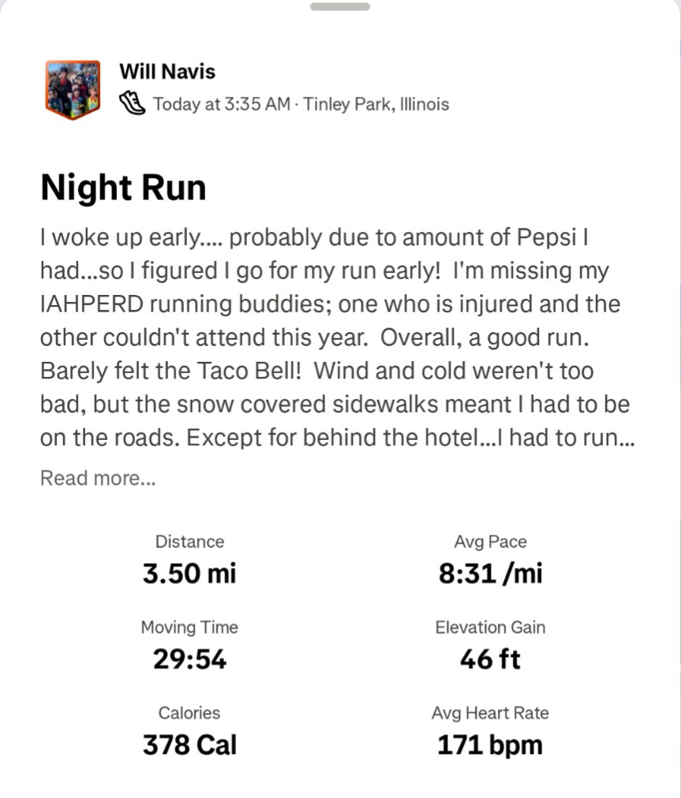
Task: Tap the Will Navis athlete name
Action: pos(167,71)
